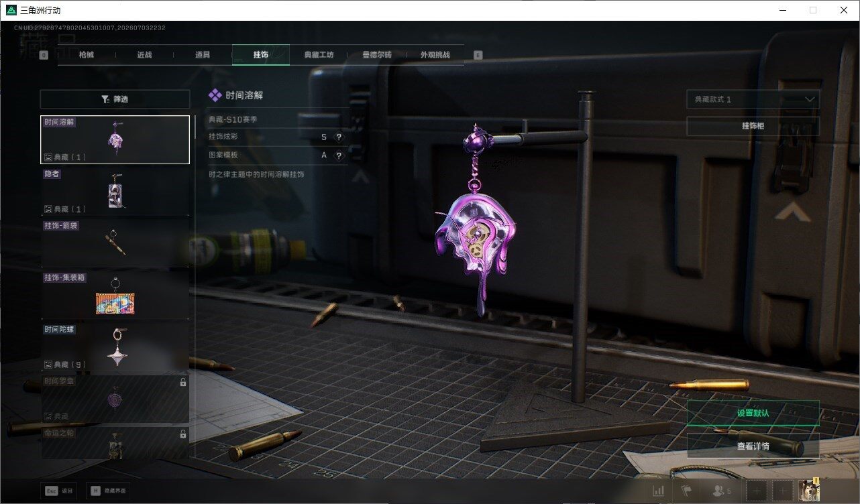
Task: Click the question mark beside 图案模板
Action: [x=339, y=155]
